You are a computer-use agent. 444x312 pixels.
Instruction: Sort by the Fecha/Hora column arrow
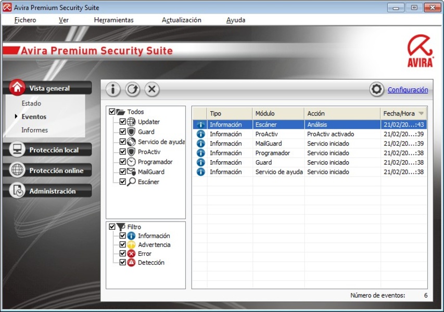[x=421, y=113]
